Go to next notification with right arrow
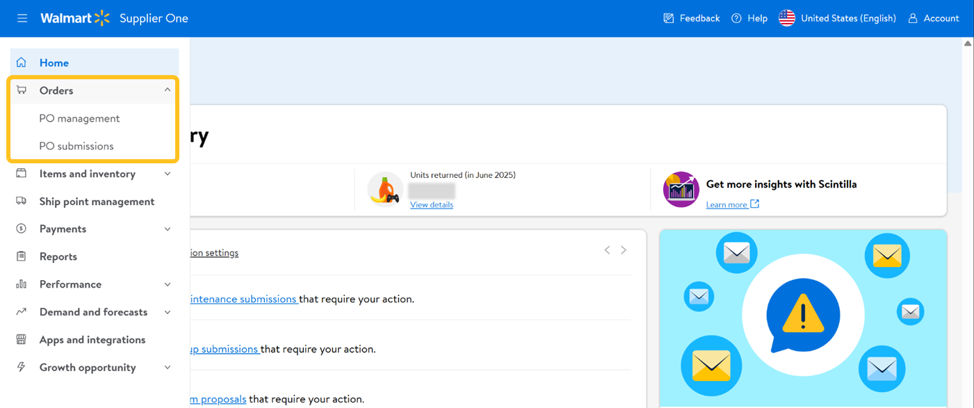The image size is (974, 408). (x=624, y=250)
